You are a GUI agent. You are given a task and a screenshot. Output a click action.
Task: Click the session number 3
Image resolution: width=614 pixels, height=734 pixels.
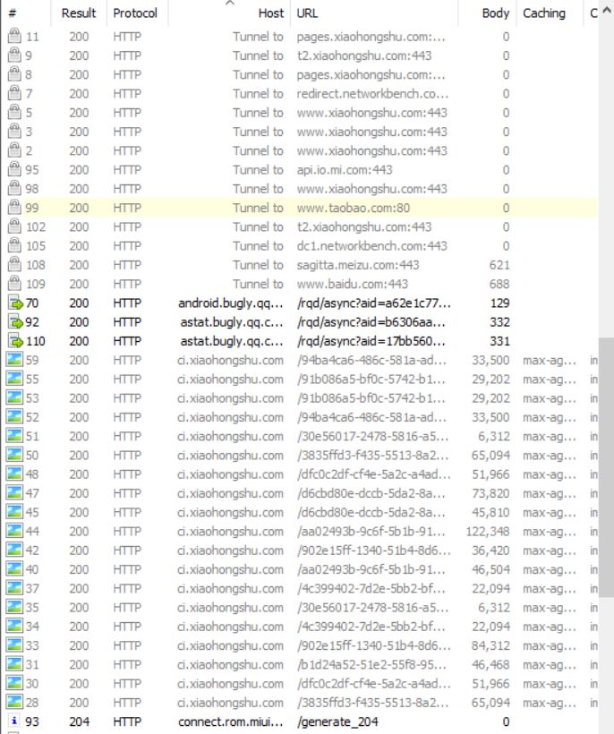click(x=29, y=132)
